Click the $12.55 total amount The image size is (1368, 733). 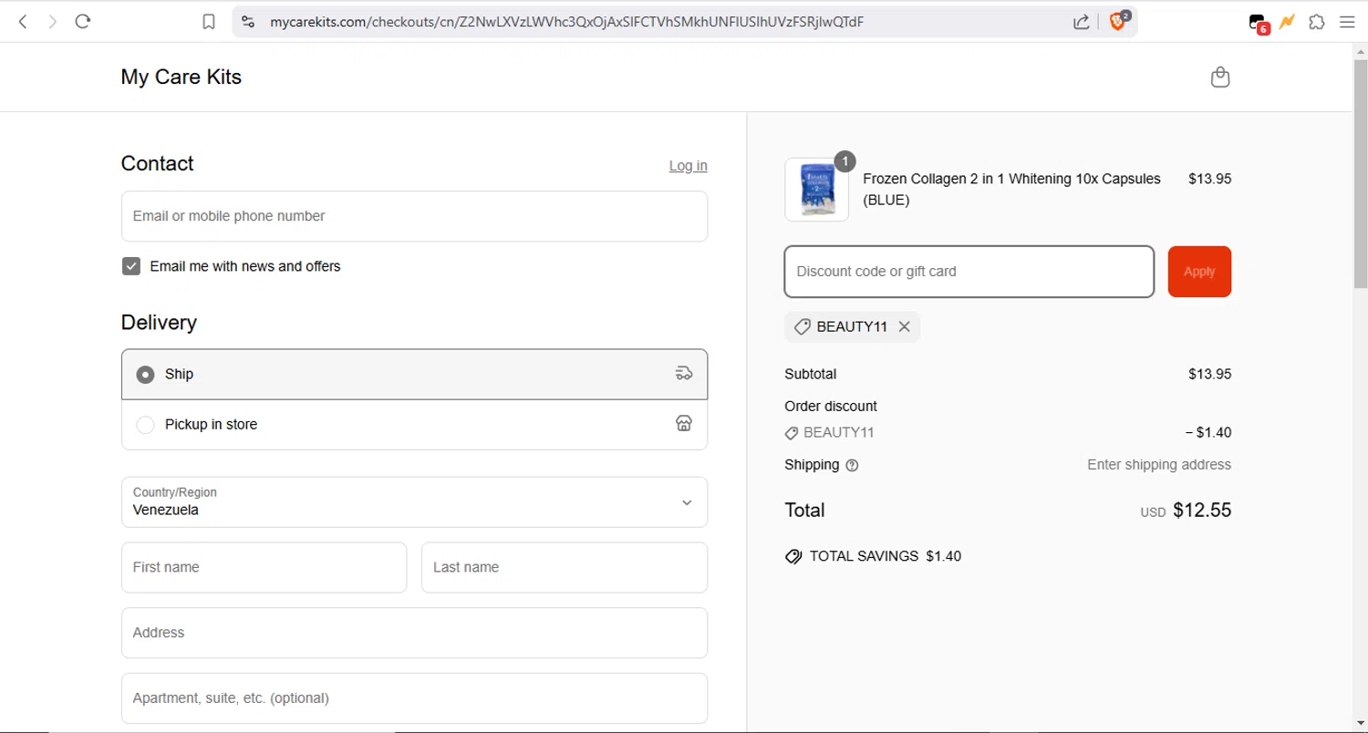[x=1202, y=511]
